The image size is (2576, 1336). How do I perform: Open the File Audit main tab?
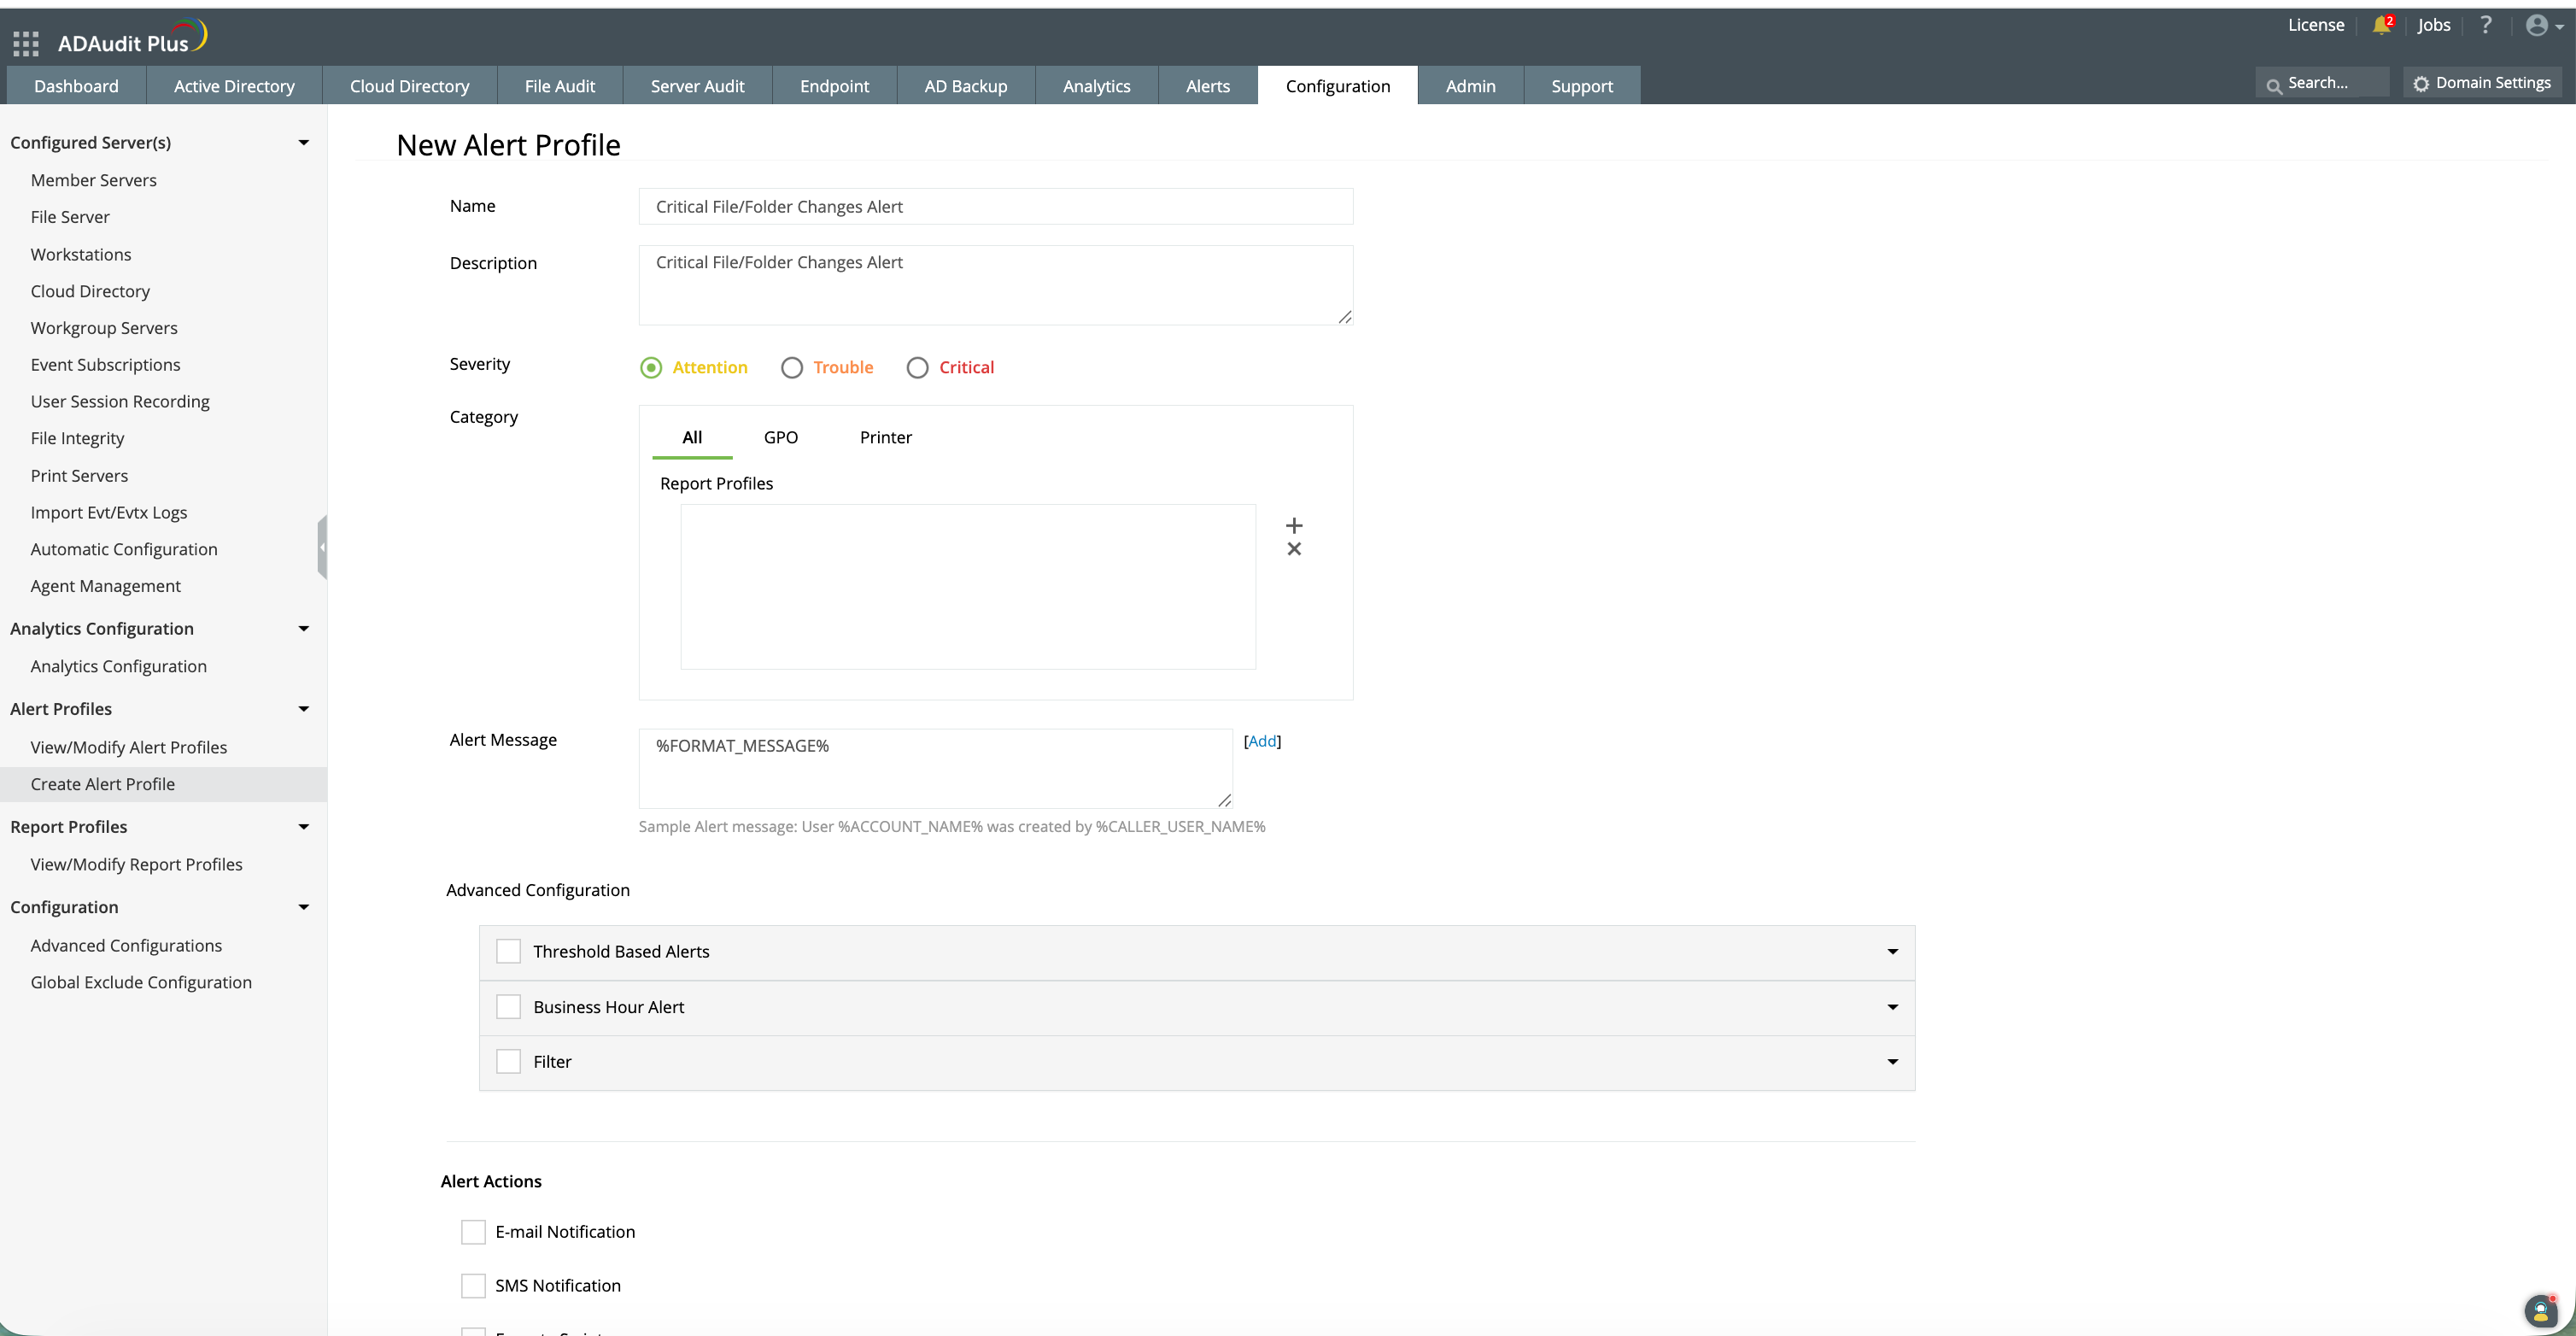click(559, 86)
